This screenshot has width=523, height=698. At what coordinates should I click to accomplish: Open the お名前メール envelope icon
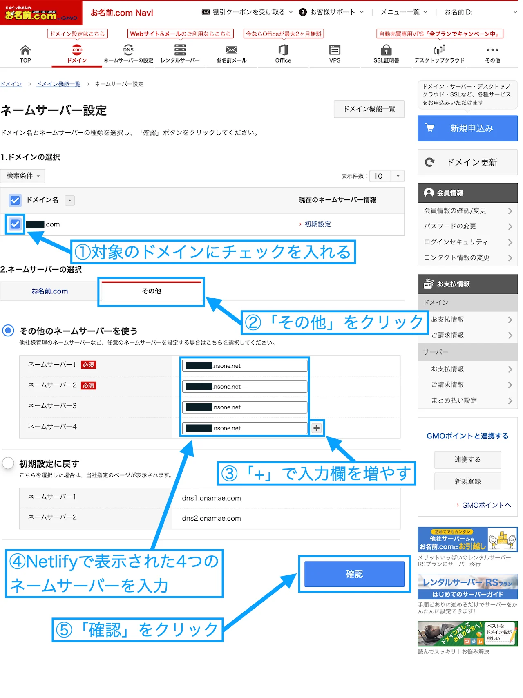point(232,50)
